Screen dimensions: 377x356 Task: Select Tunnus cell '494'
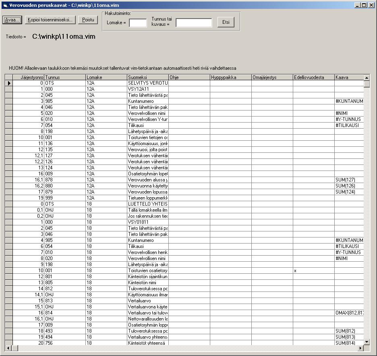click(65, 337)
